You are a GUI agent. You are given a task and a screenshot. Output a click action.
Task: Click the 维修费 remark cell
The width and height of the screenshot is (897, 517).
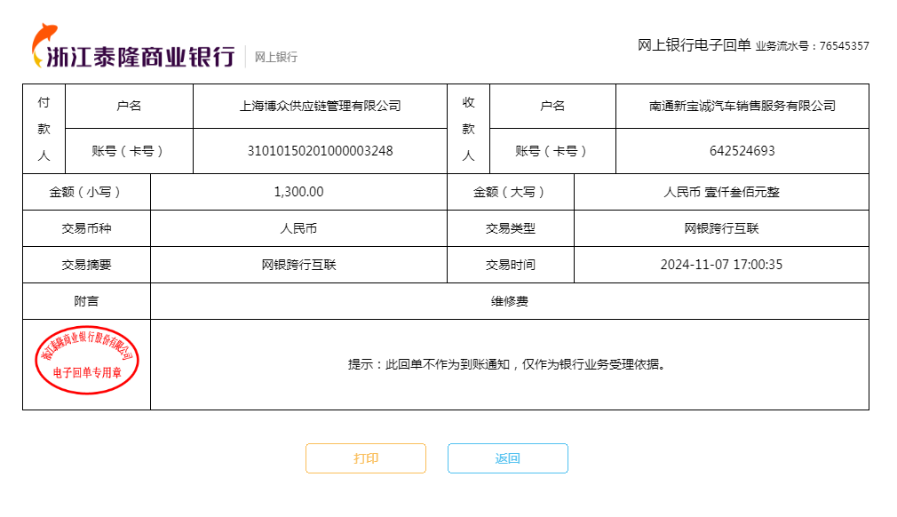[x=509, y=301]
